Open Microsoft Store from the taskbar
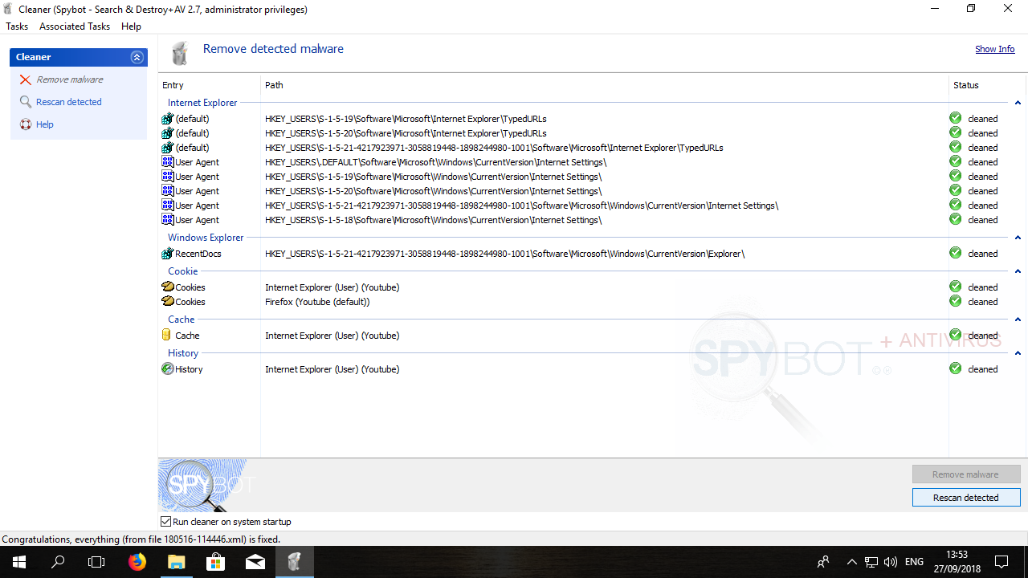 pos(216,562)
